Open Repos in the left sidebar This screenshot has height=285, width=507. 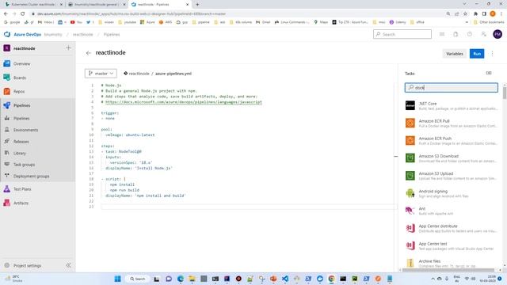pyautogui.click(x=19, y=92)
